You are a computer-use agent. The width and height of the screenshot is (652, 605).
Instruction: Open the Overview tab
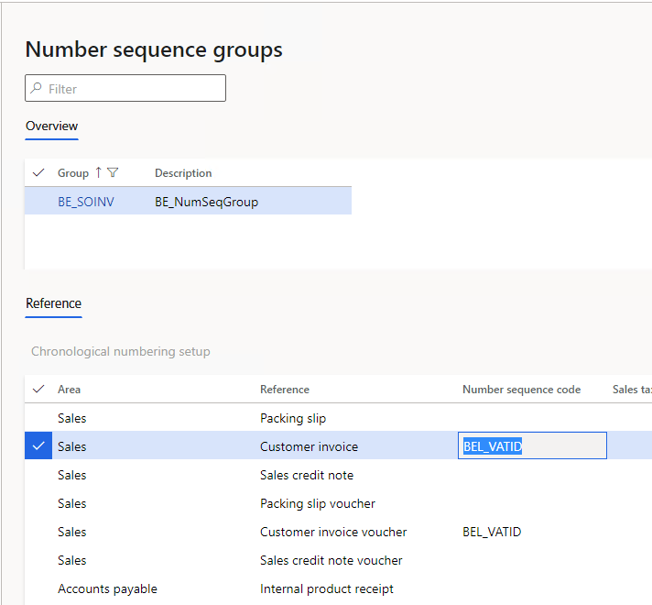tap(51, 126)
